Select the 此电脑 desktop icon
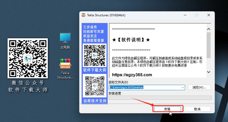 click(65, 41)
